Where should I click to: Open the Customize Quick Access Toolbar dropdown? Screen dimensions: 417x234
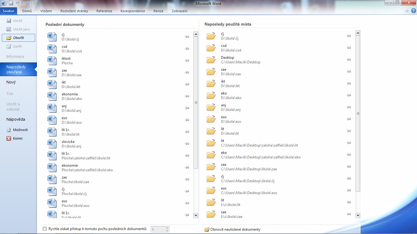[x=34, y=4]
